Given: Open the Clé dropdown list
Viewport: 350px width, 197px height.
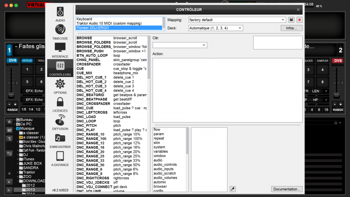Looking at the screenshot, I should (x=179, y=45).
